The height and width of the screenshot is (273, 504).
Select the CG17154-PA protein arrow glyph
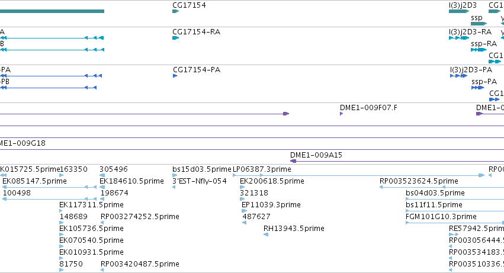point(175,76)
